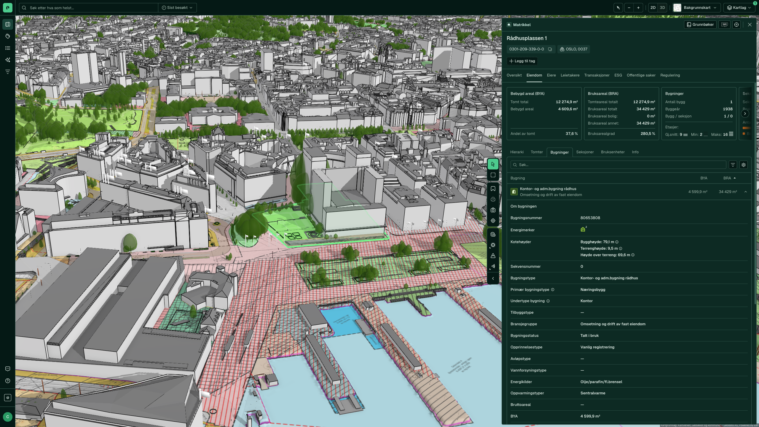Viewport: 759px width, 427px height.
Task: Open the Transaksjoner tab
Action: coord(597,75)
